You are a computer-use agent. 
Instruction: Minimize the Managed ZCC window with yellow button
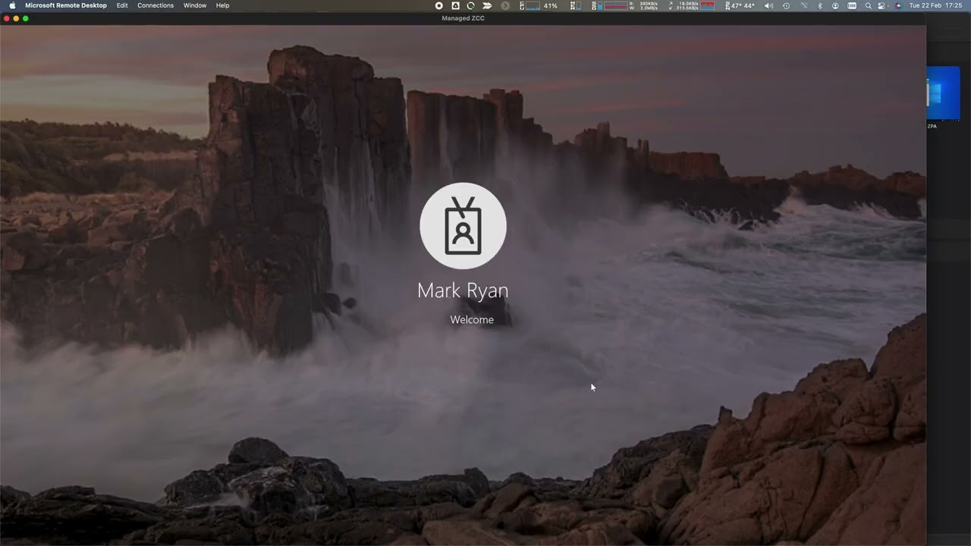[16, 18]
